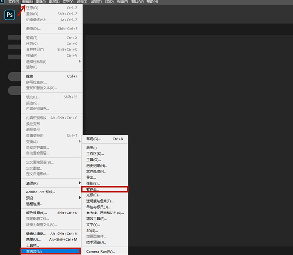
Task: Open 颜色设置(G)... dialog
Action: click(x=37, y=212)
